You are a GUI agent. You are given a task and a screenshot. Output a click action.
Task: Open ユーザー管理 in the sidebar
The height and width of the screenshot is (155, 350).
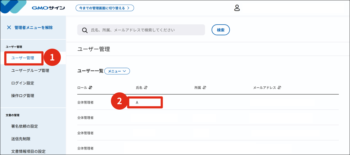(x=23, y=58)
